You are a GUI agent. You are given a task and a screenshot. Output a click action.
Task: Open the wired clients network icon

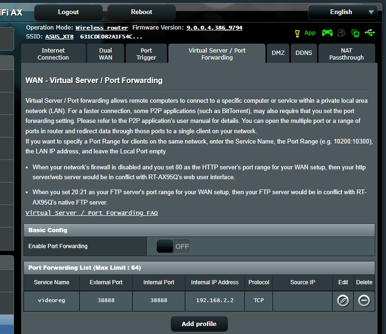click(355, 33)
